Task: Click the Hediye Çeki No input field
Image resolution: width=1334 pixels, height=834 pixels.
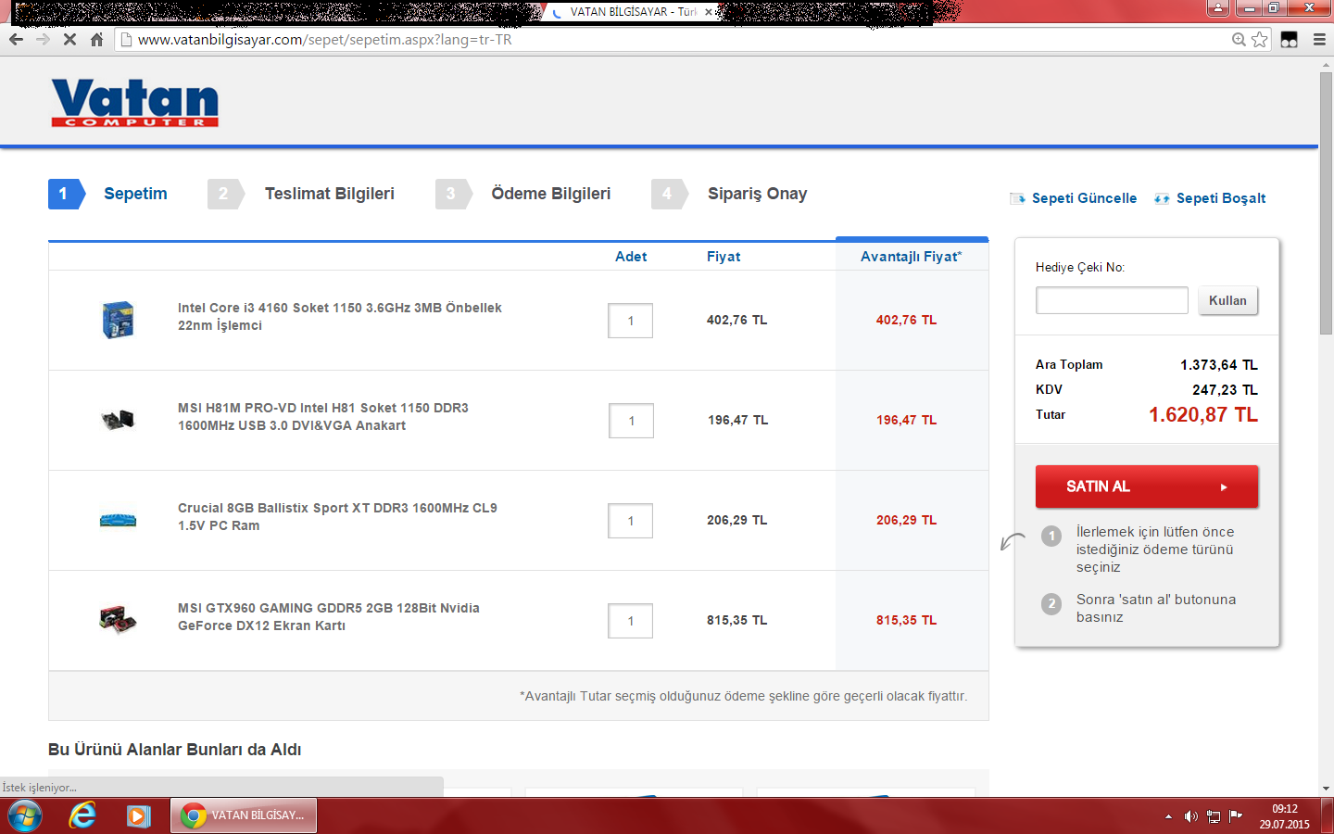Action: pyautogui.click(x=1112, y=300)
